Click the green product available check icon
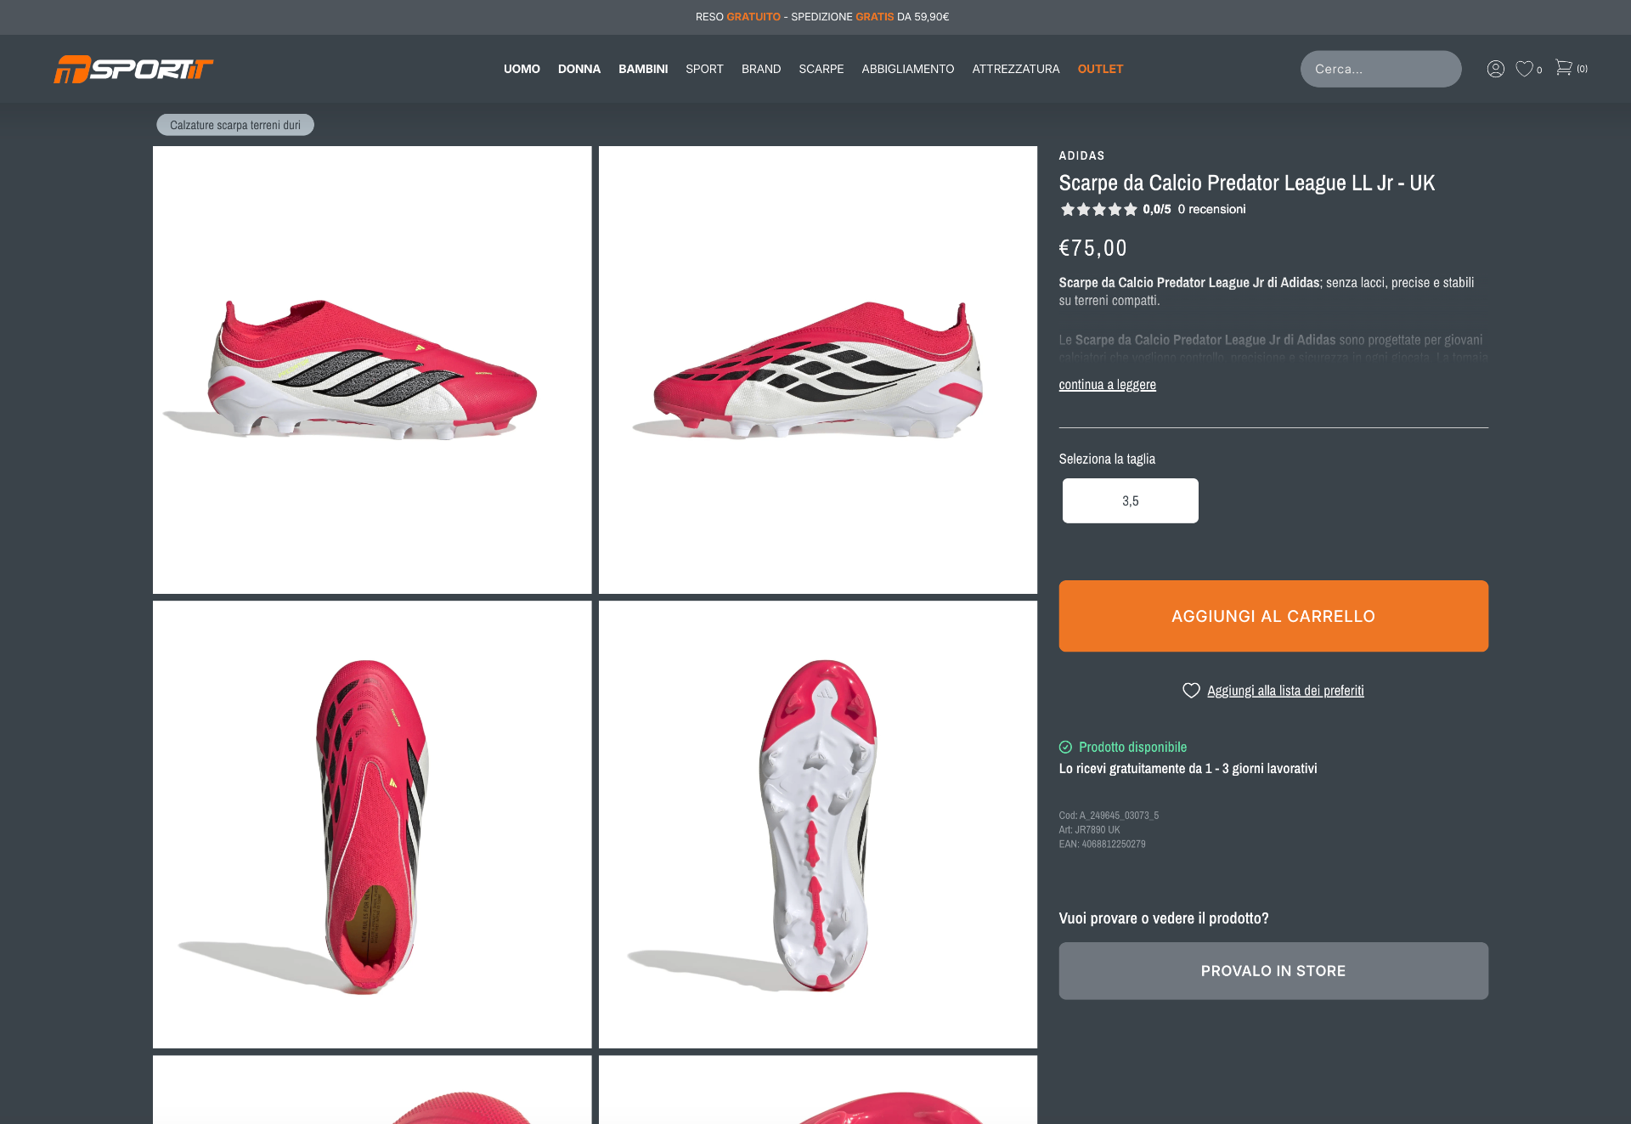This screenshot has width=1631, height=1124. 1065,747
